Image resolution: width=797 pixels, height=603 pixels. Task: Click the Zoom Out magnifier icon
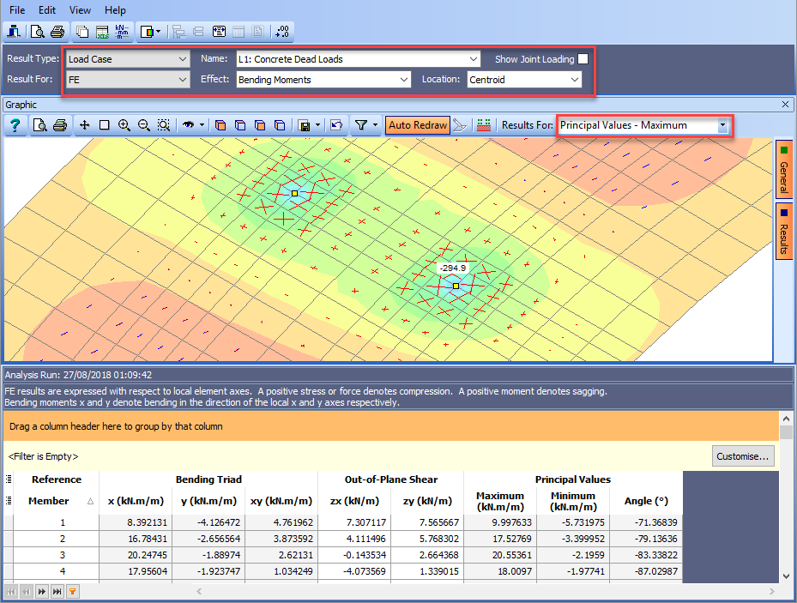click(x=144, y=125)
